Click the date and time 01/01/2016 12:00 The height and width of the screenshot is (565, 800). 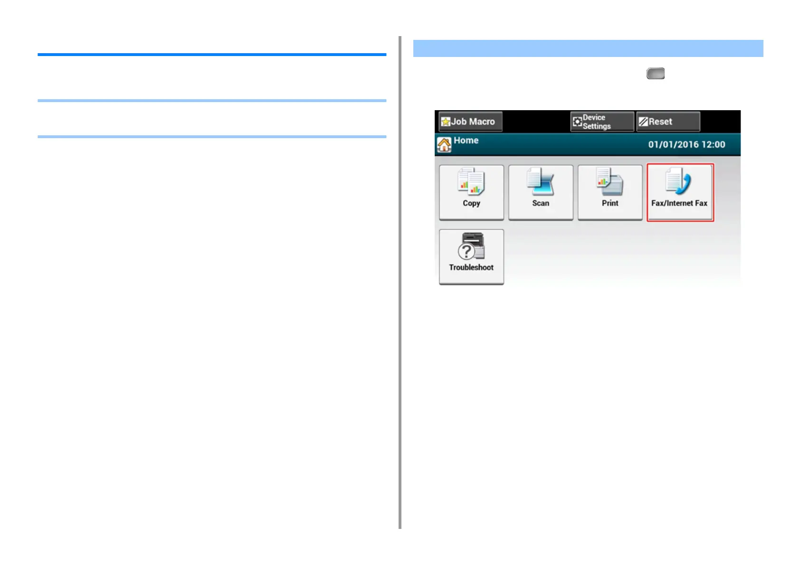(686, 144)
